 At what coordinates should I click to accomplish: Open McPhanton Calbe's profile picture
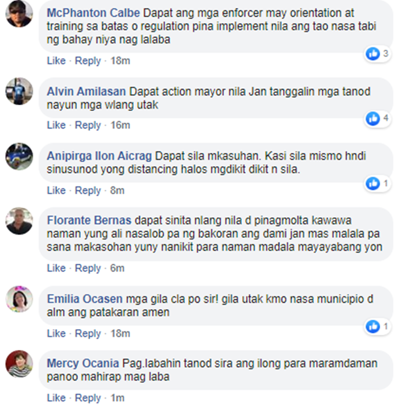19,13
